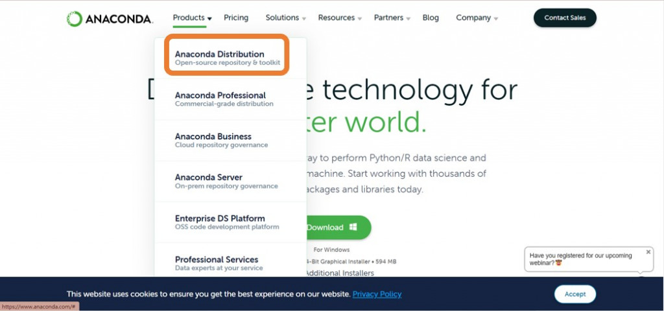Viewport: 664px width, 311px height.
Task: Select Anaconda Distribution from Products menu
Action: (228, 58)
